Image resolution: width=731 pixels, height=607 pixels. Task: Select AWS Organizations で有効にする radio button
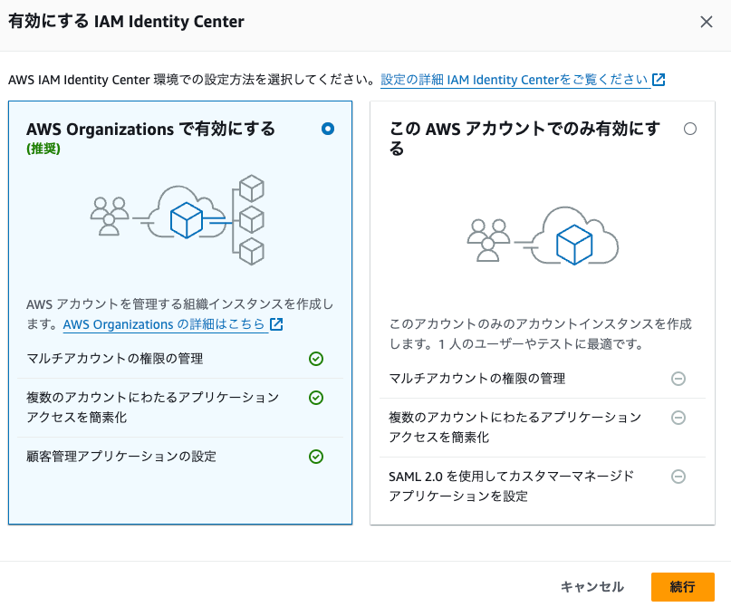[x=328, y=129]
